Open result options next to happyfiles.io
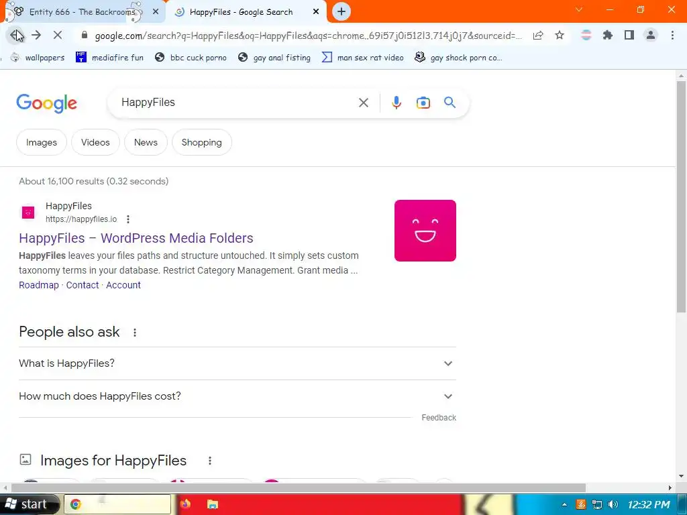This screenshot has width=687, height=515. point(128,219)
